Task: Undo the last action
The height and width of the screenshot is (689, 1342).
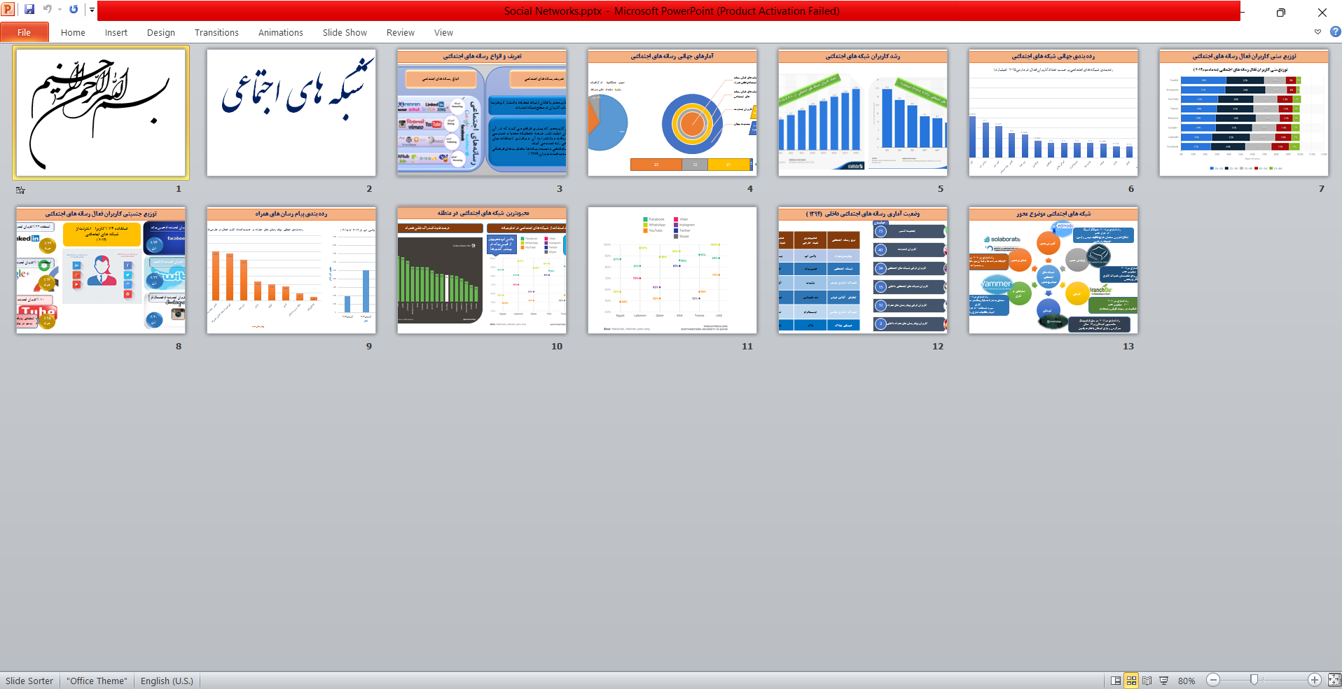Action: (48, 10)
